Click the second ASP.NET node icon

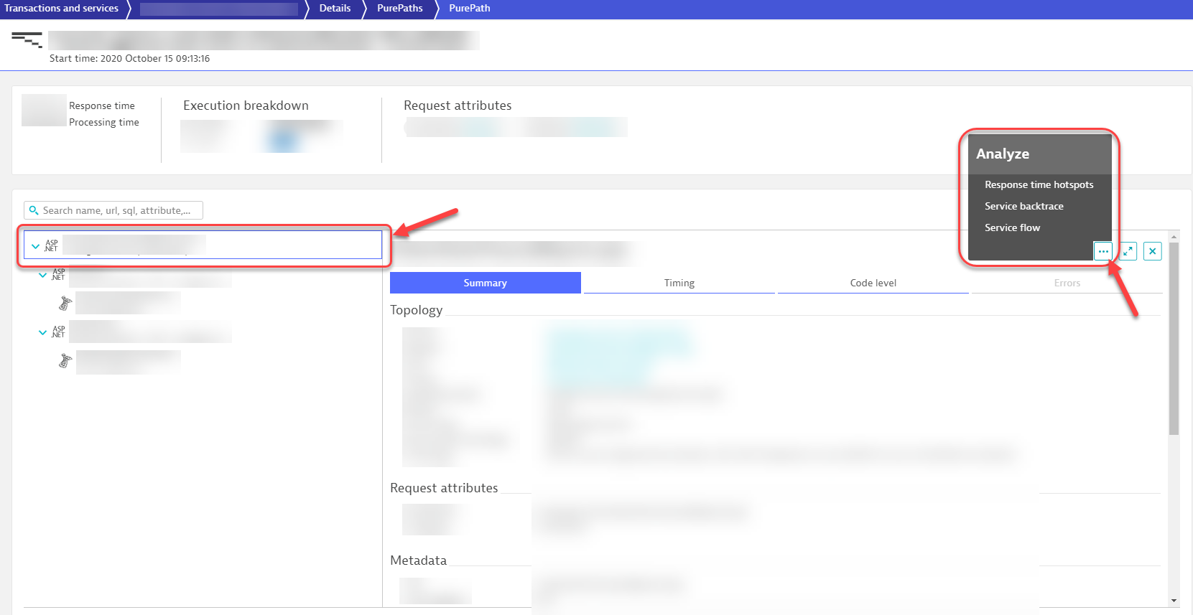coord(58,275)
